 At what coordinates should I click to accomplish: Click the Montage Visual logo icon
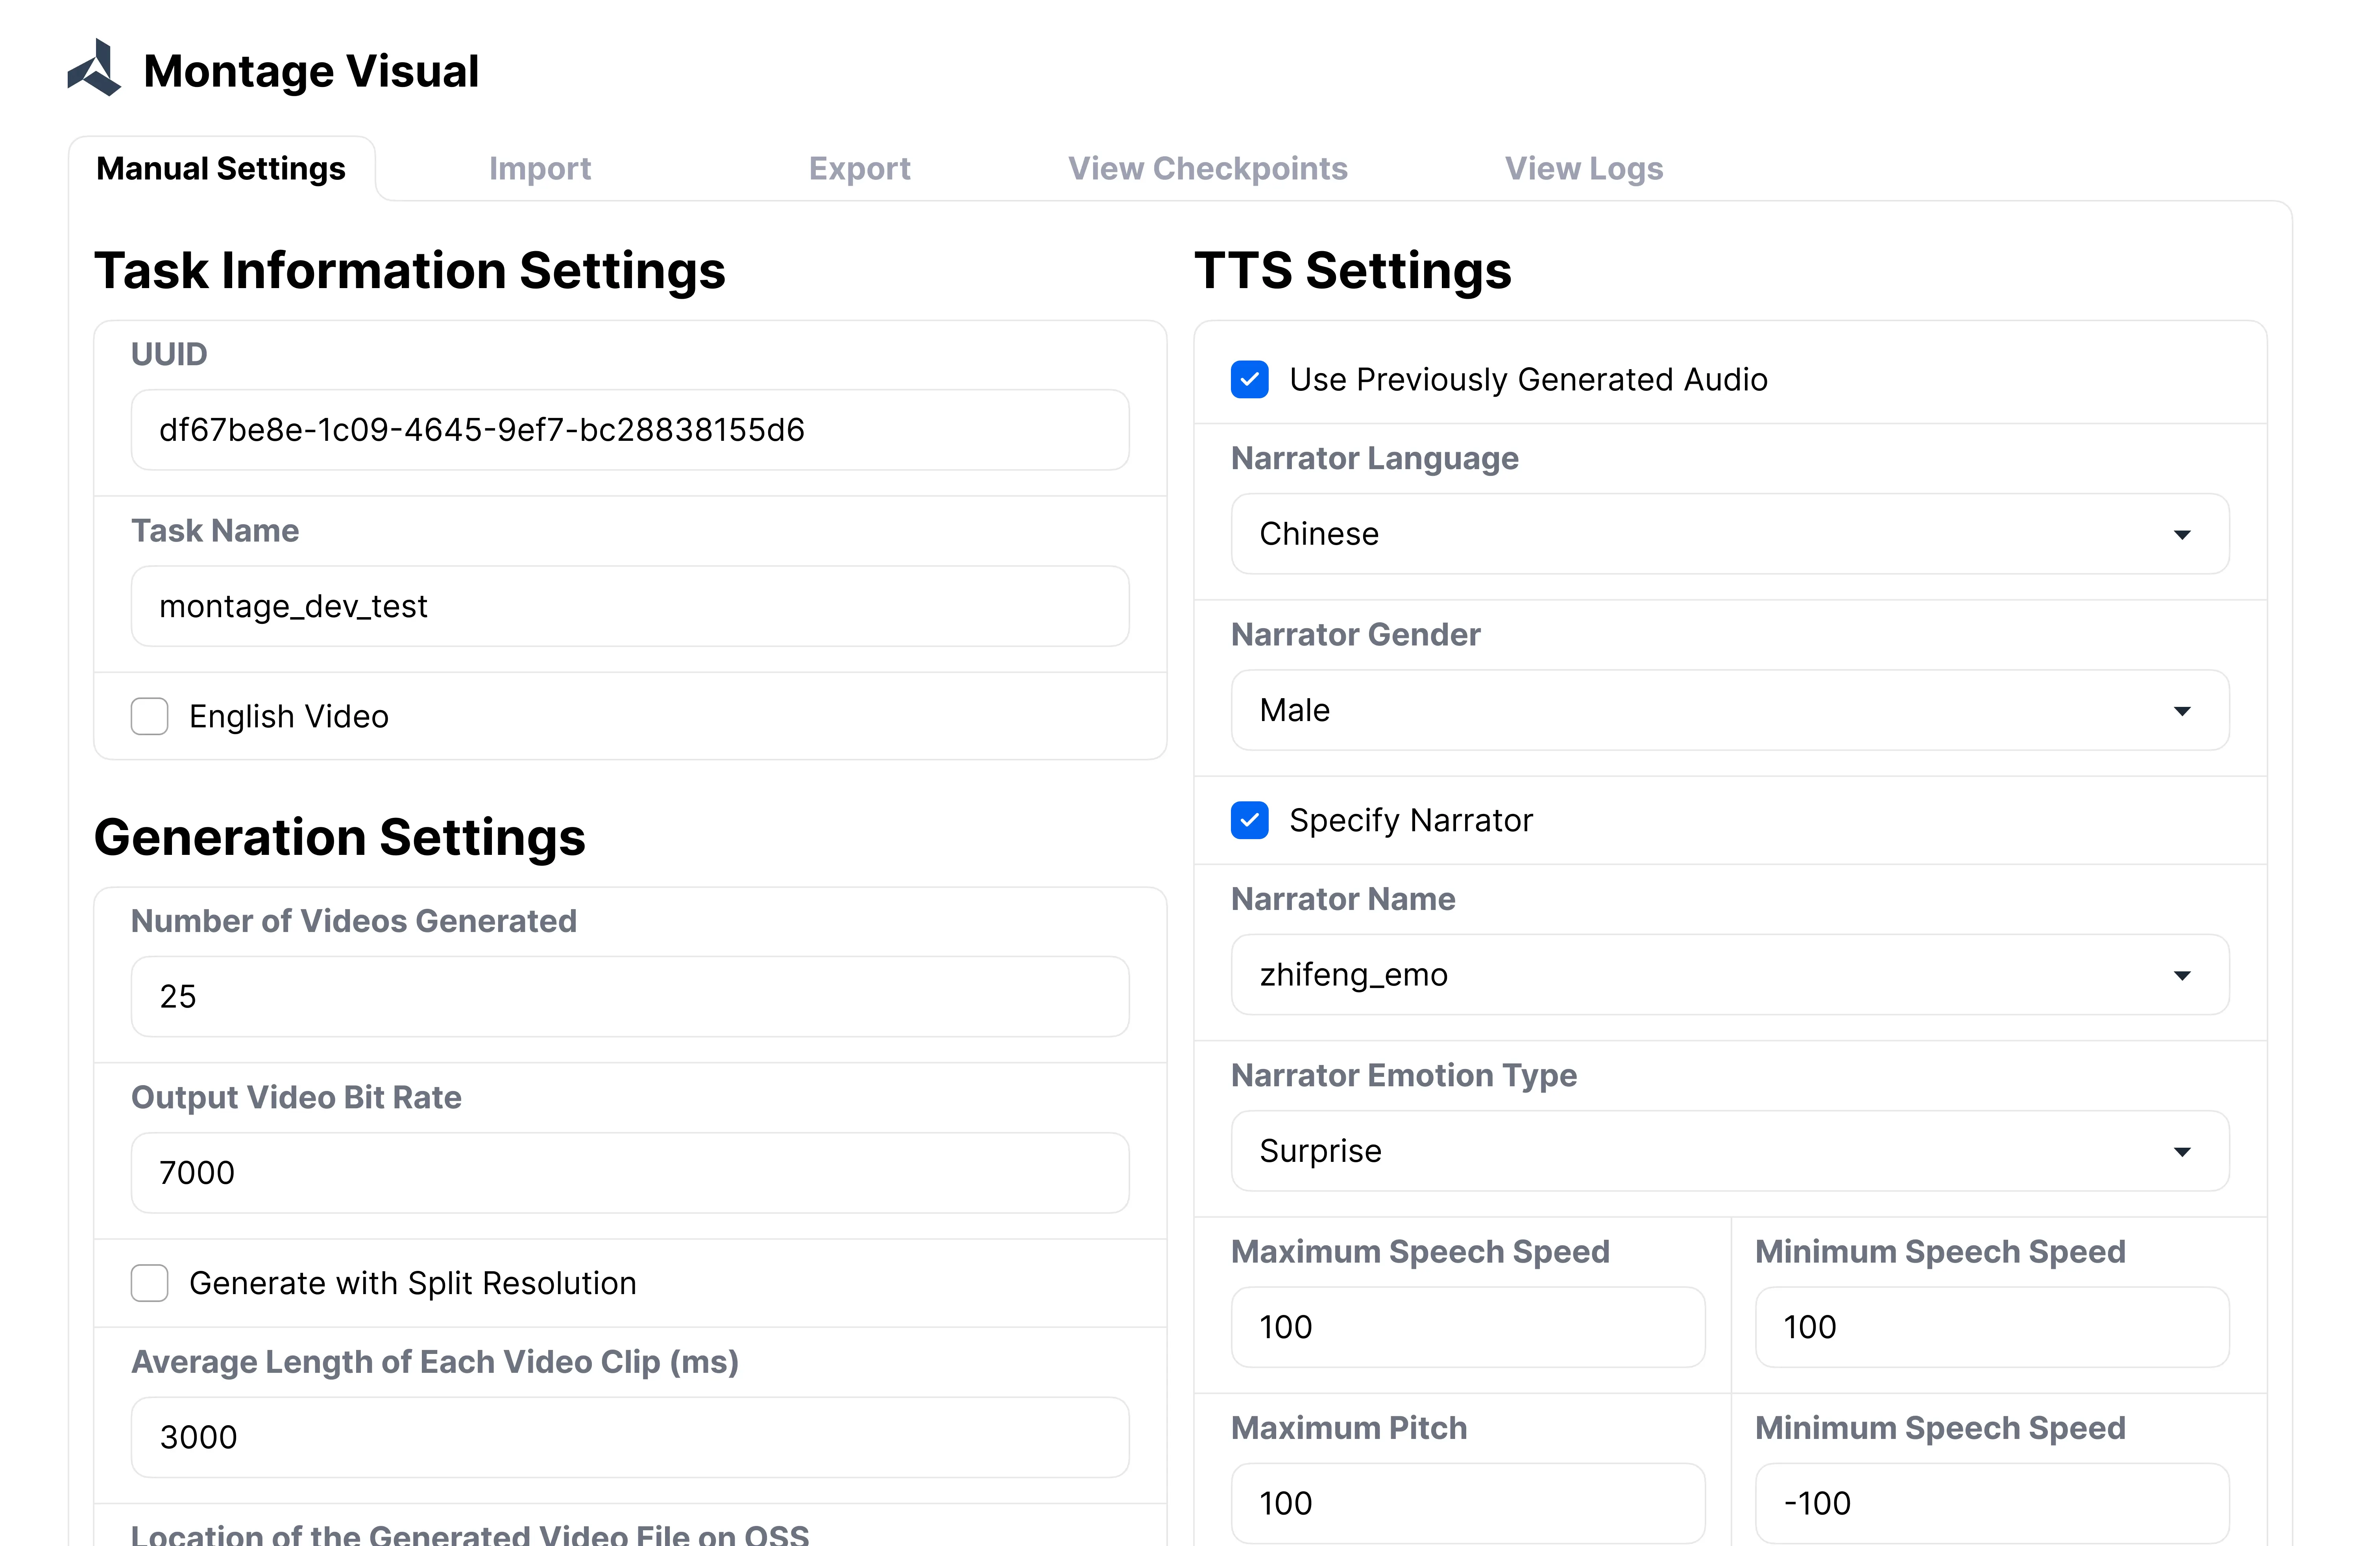coord(95,69)
